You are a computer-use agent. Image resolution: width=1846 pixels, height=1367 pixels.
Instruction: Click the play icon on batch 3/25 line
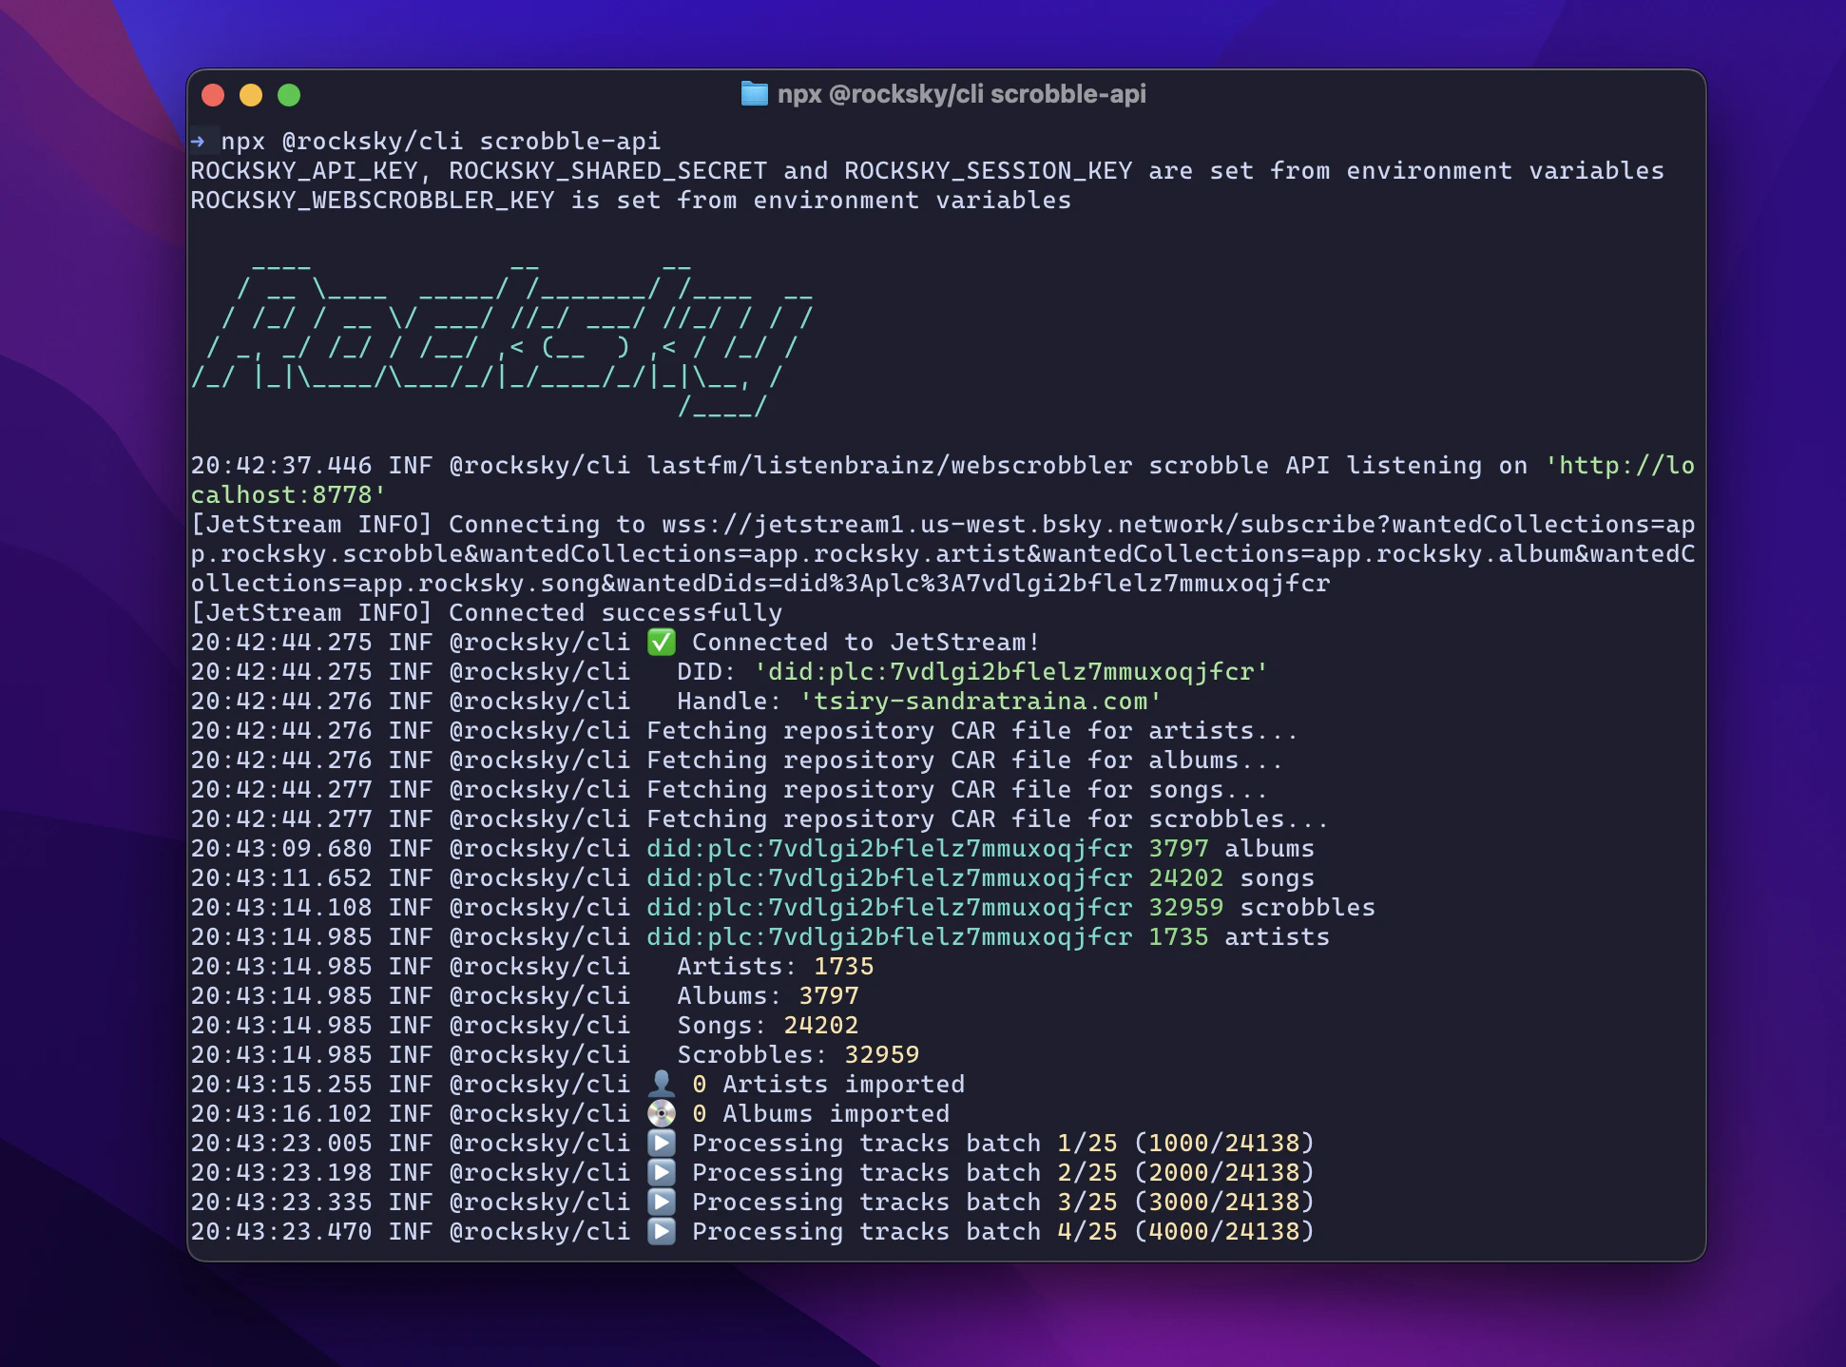[662, 1203]
